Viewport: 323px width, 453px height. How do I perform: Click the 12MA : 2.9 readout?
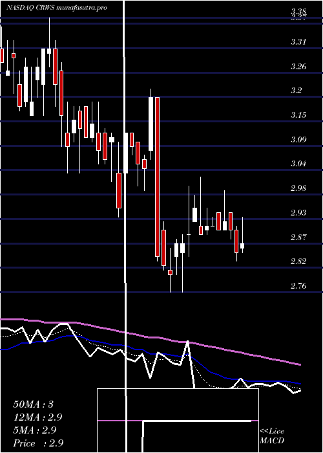coord(37,417)
